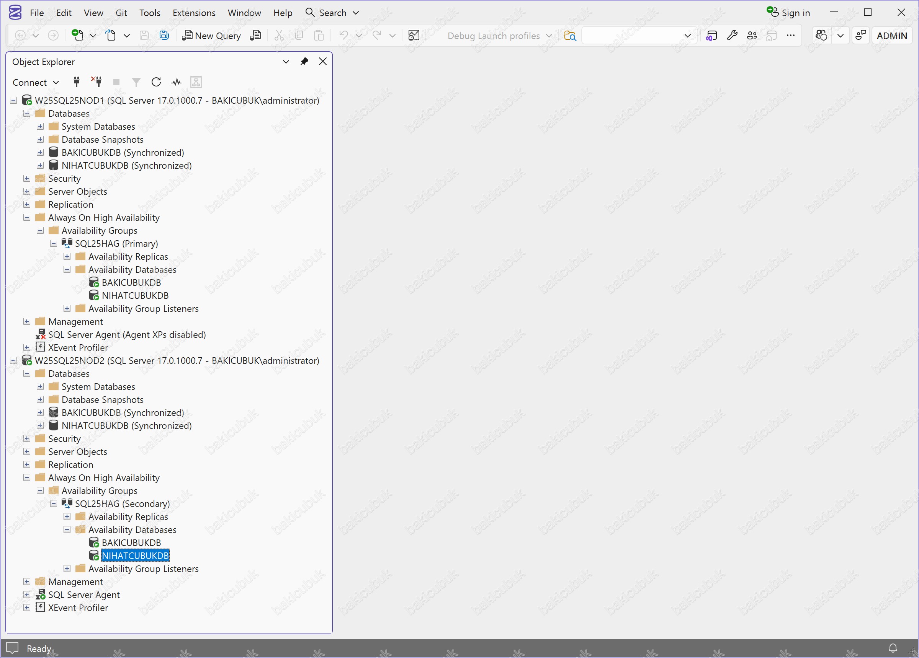Image resolution: width=919 pixels, height=658 pixels.
Task: Select BAKICUBUKDB under Primary Availability Databases
Action: point(131,283)
